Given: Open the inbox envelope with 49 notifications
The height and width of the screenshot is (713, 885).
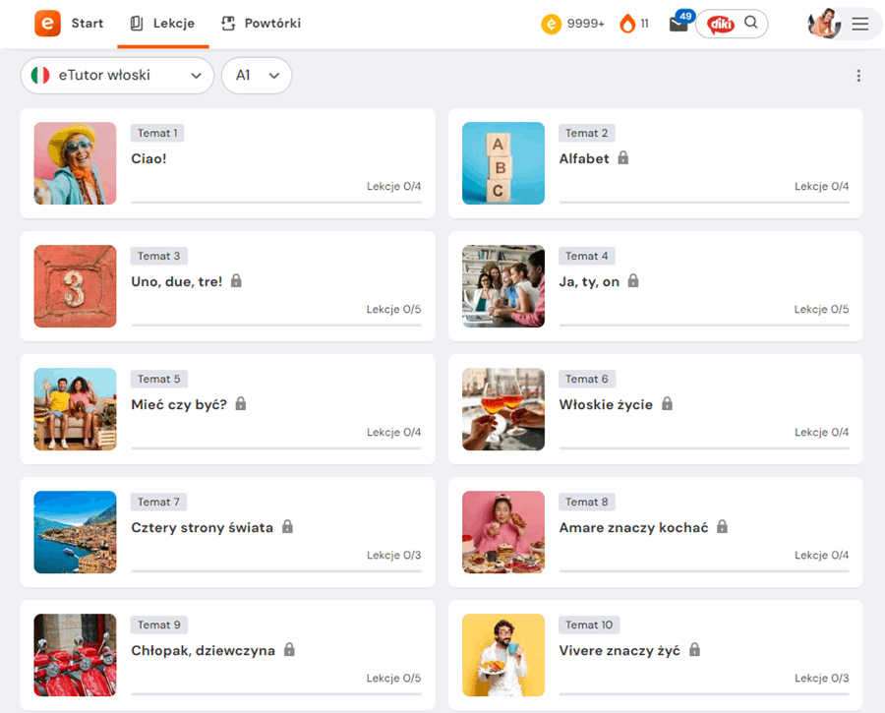Looking at the screenshot, I should tap(678, 25).
